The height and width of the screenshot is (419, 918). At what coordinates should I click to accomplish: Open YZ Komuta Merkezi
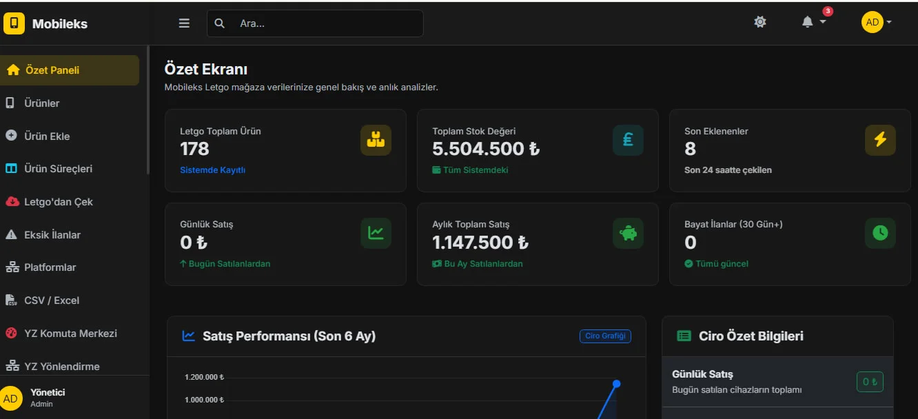pyautogui.click(x=70, y=334)
